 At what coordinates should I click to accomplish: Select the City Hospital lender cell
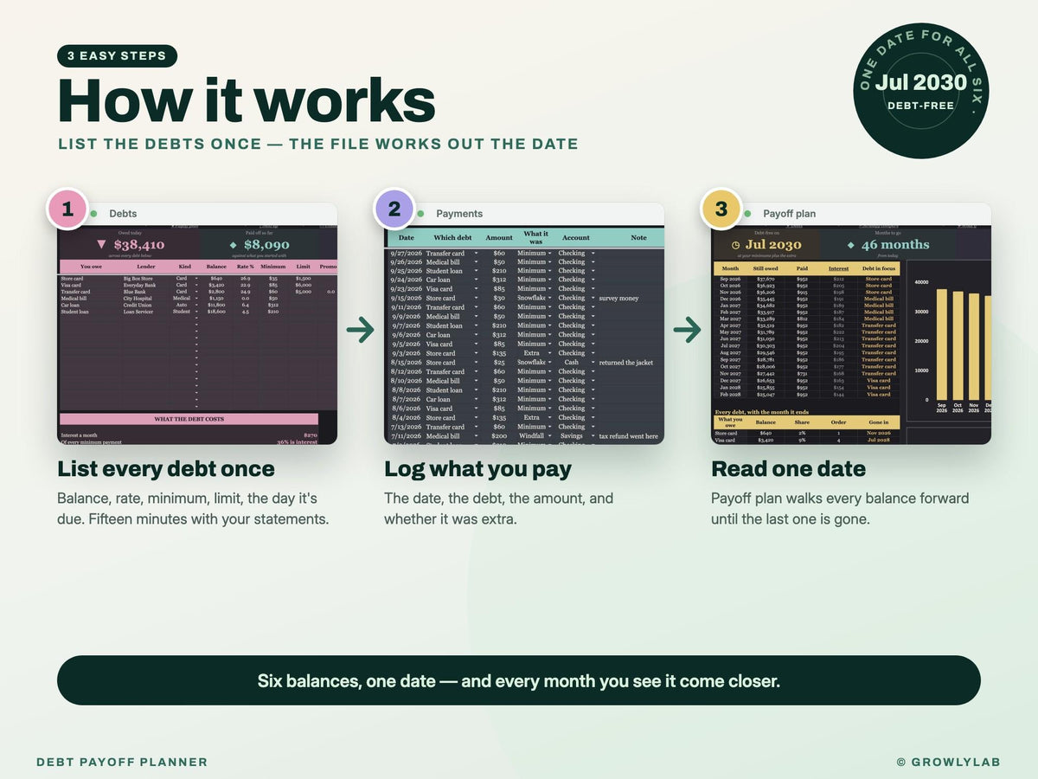pos(138,299)
